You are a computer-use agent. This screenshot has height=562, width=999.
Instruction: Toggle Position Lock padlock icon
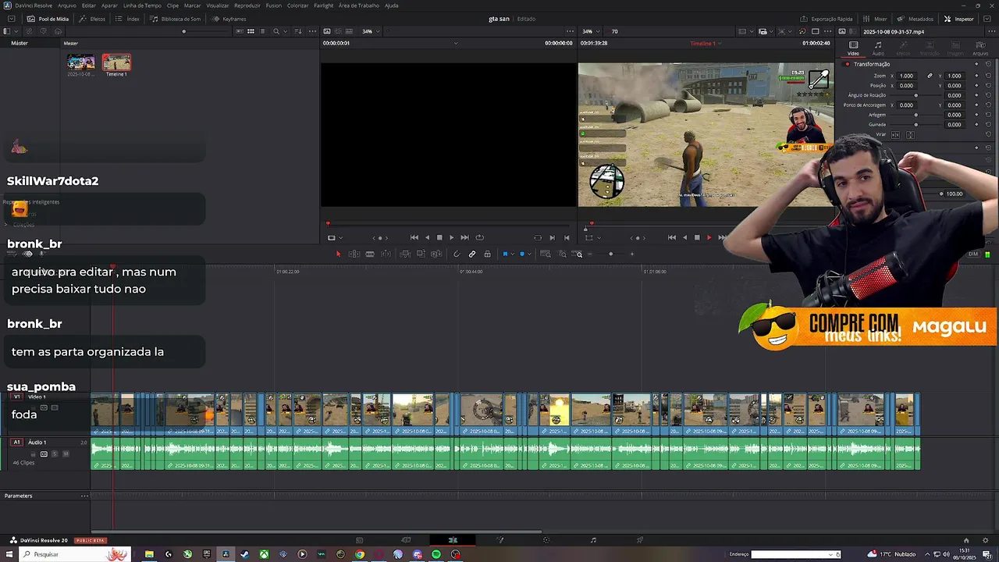pyautogui.click(x=487, y=254)
